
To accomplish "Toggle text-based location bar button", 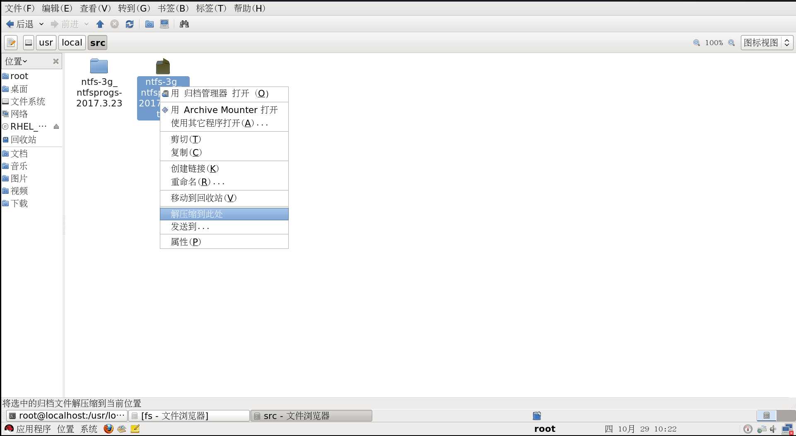I will 11,43.
